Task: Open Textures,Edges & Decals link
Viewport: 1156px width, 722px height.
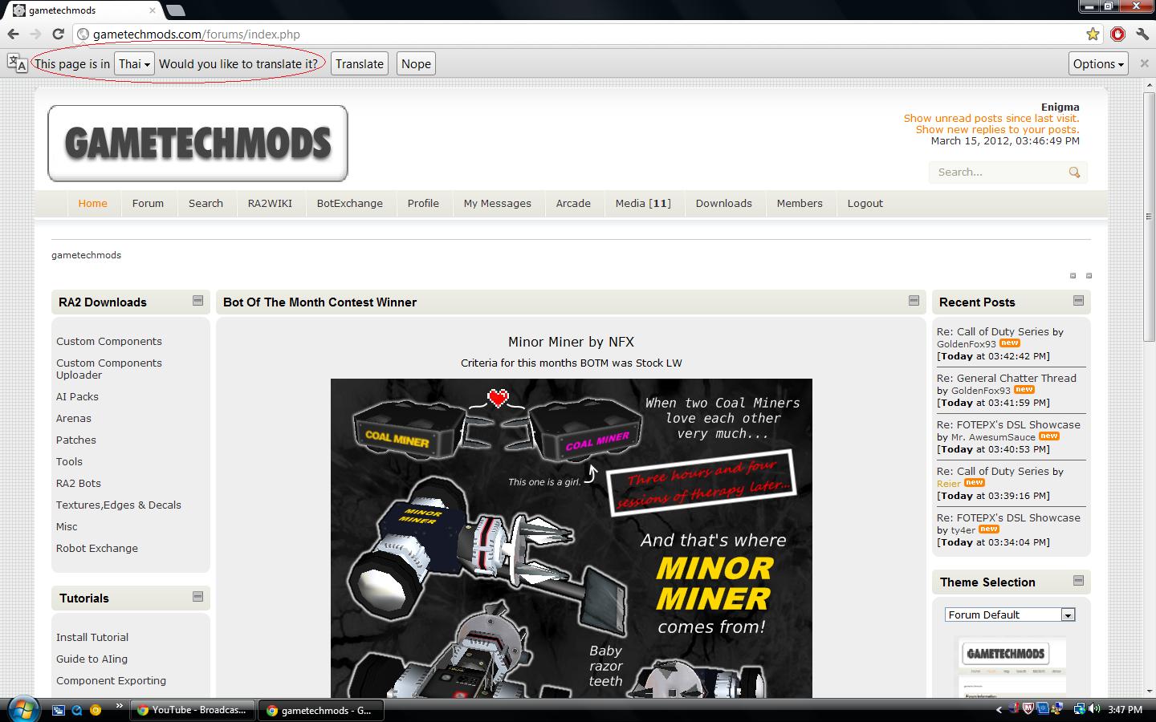Action: pyautogui.click(x=119, y=505)
